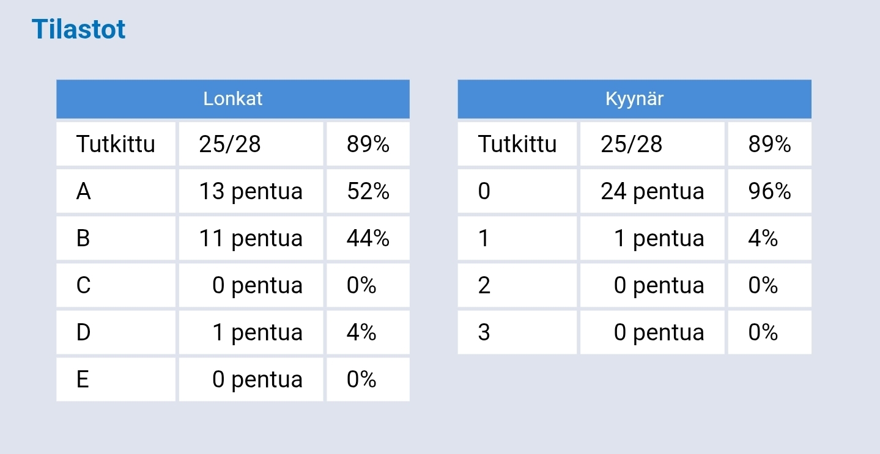
Task: Click the 44% percentage cell
Action: pos(368,238)
